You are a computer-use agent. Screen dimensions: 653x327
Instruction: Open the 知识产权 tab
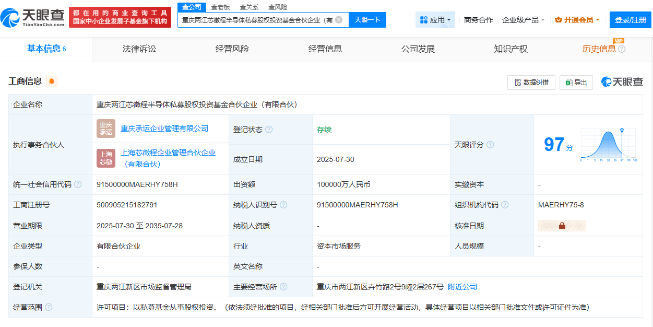511,49
